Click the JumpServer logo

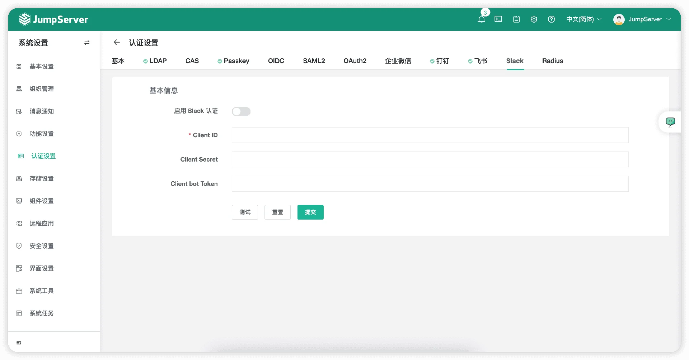tap(53, 19)
